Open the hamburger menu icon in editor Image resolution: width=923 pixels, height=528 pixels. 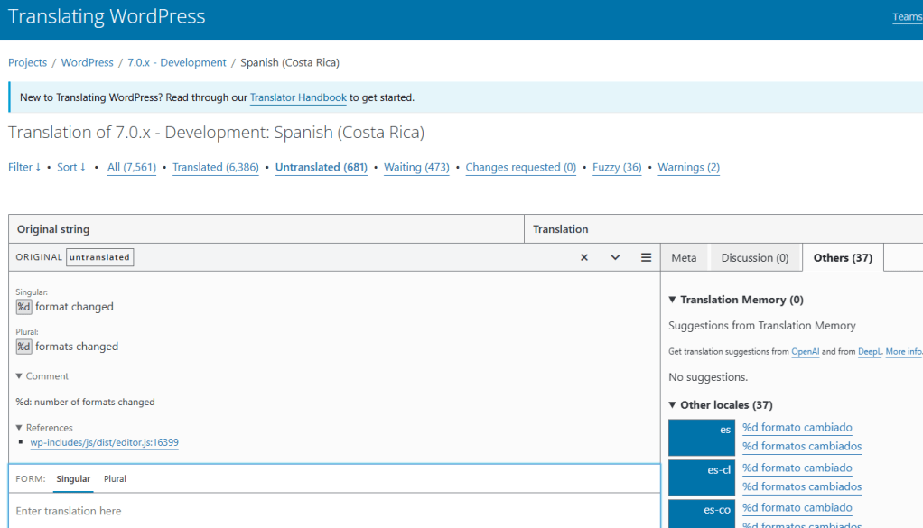[x=647, y=257]
